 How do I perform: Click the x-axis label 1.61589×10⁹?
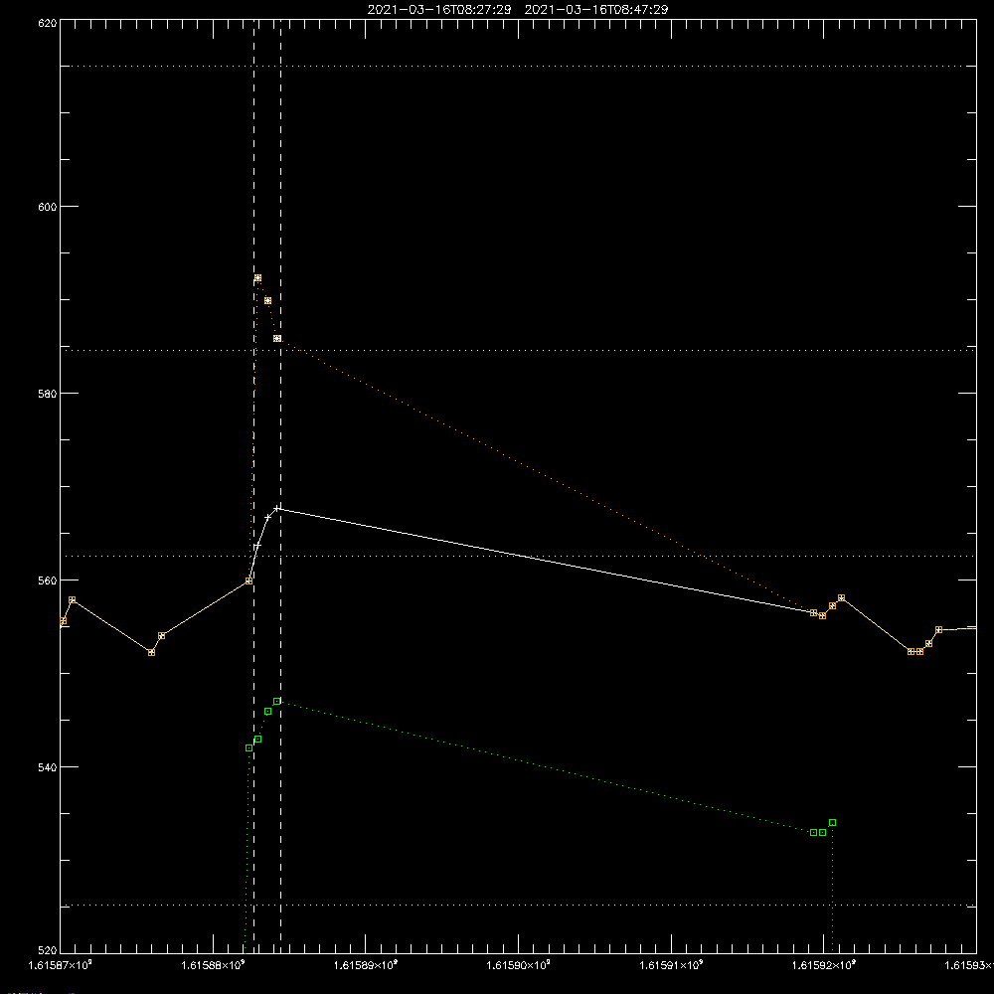pos(367,965)
